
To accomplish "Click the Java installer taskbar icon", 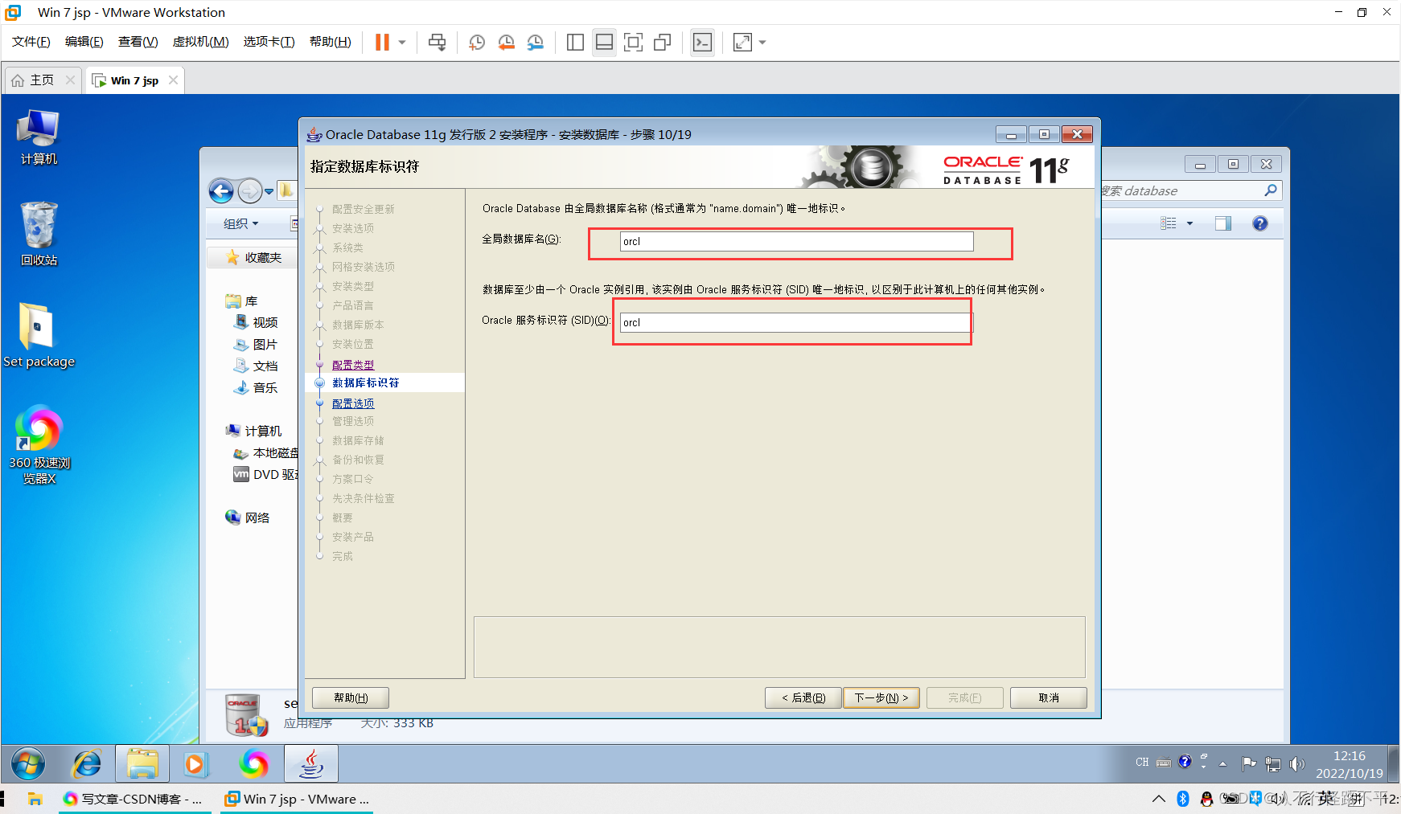I will pos(311,763).
